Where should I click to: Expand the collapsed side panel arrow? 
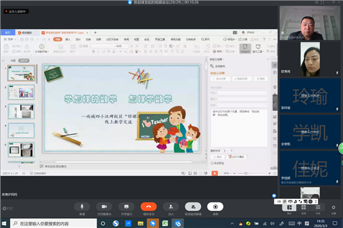click(x=275, y=103)
